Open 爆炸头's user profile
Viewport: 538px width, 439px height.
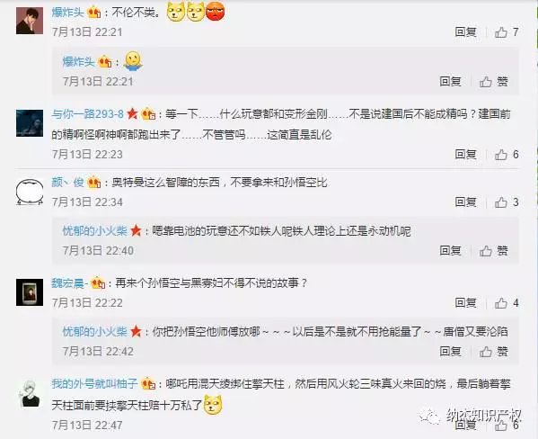[x=67, y=13]
